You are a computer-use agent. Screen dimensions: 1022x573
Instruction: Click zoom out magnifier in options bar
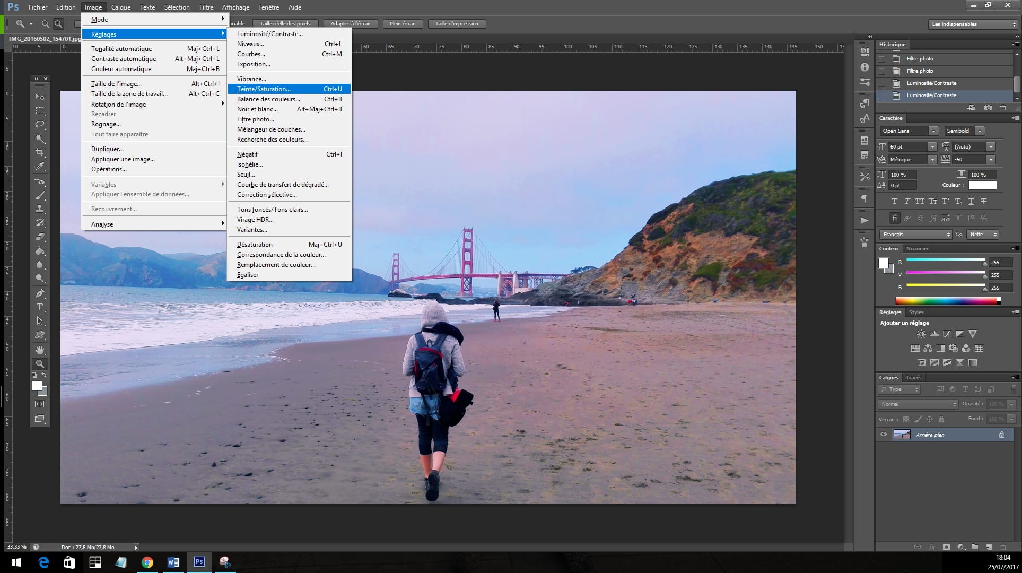click(58, 24)
